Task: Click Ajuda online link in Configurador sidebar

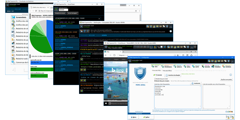Action: [139, 111]
